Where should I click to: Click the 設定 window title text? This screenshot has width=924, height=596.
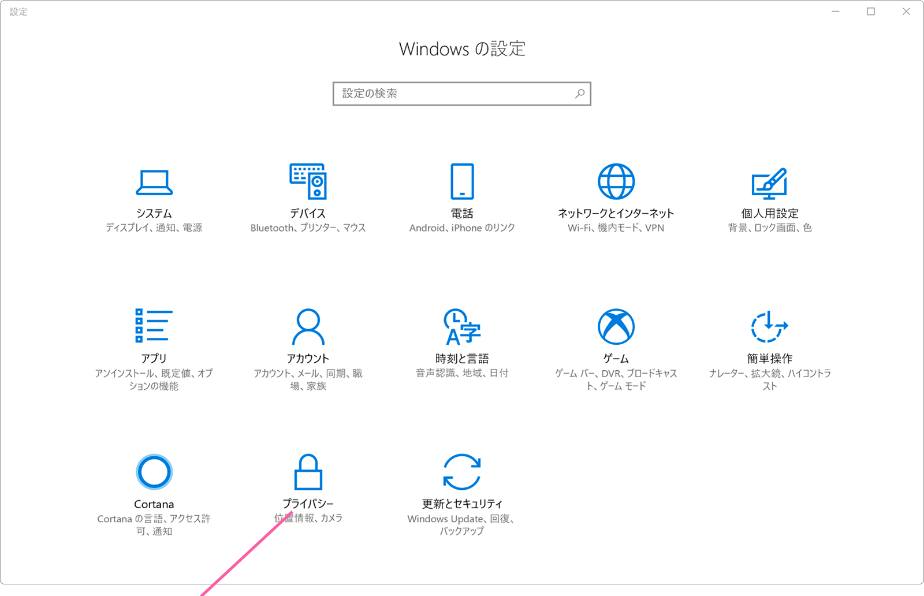point(18,12)
